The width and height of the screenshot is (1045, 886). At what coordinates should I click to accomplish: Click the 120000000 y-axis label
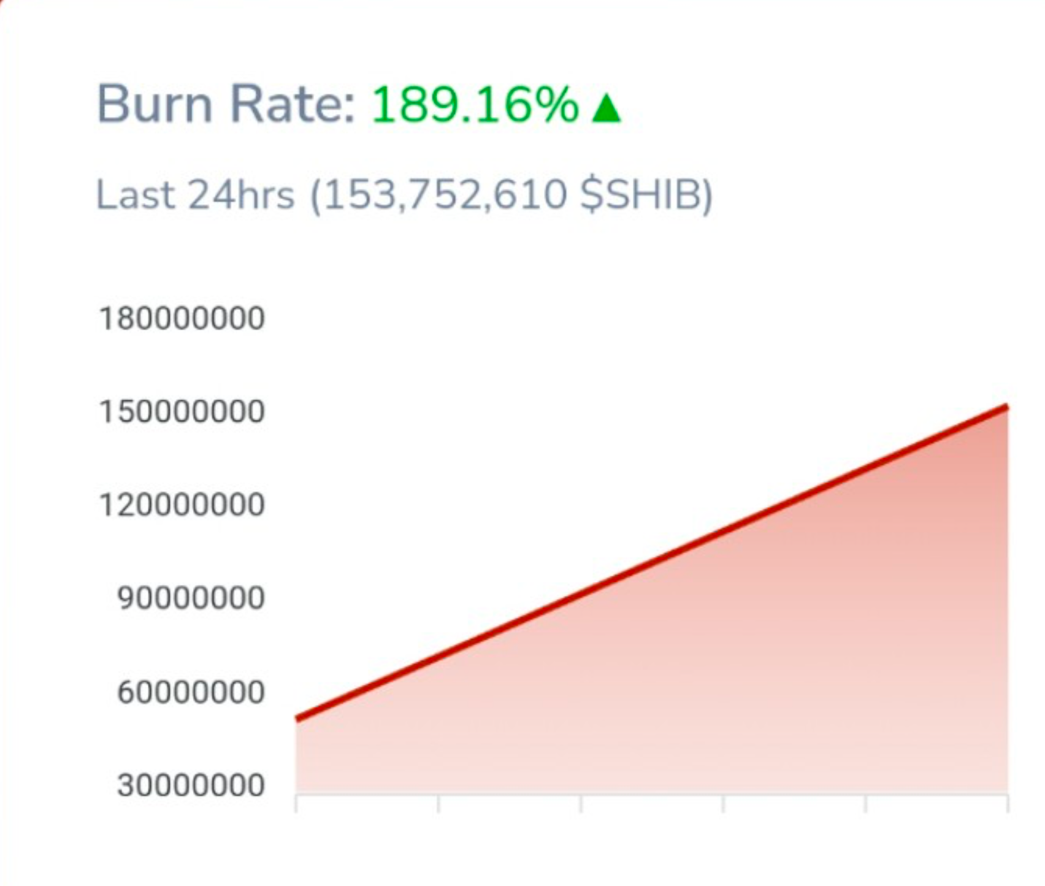click(x=182, y=505)
